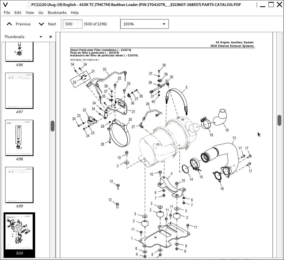Close the Thumbnails sidebar panel
This screenshot has width=284, height=260.
[51, 37]
